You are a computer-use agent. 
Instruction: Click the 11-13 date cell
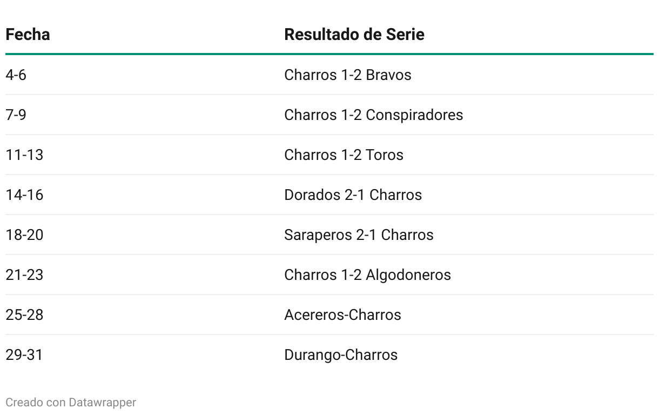click(24, 155)
